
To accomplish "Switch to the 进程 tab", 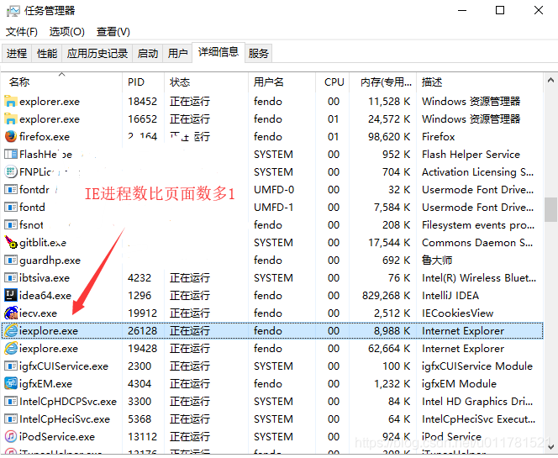I will (17, 54).
